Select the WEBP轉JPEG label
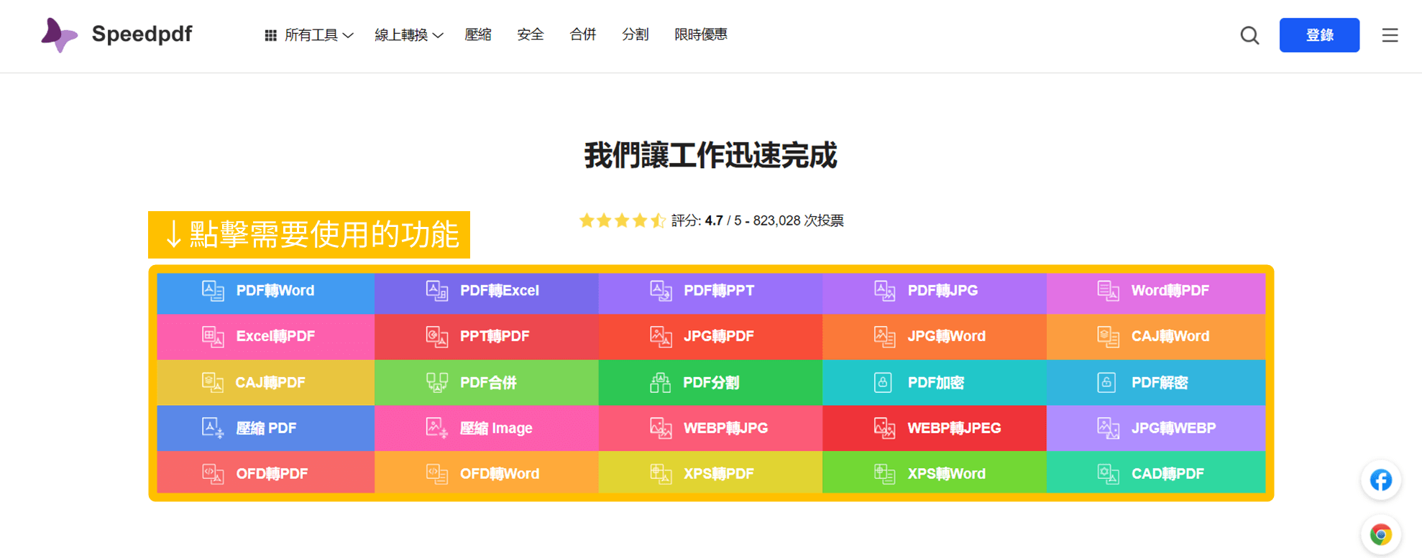Viewport: 1422px width, 558px height. coord(954,428)
